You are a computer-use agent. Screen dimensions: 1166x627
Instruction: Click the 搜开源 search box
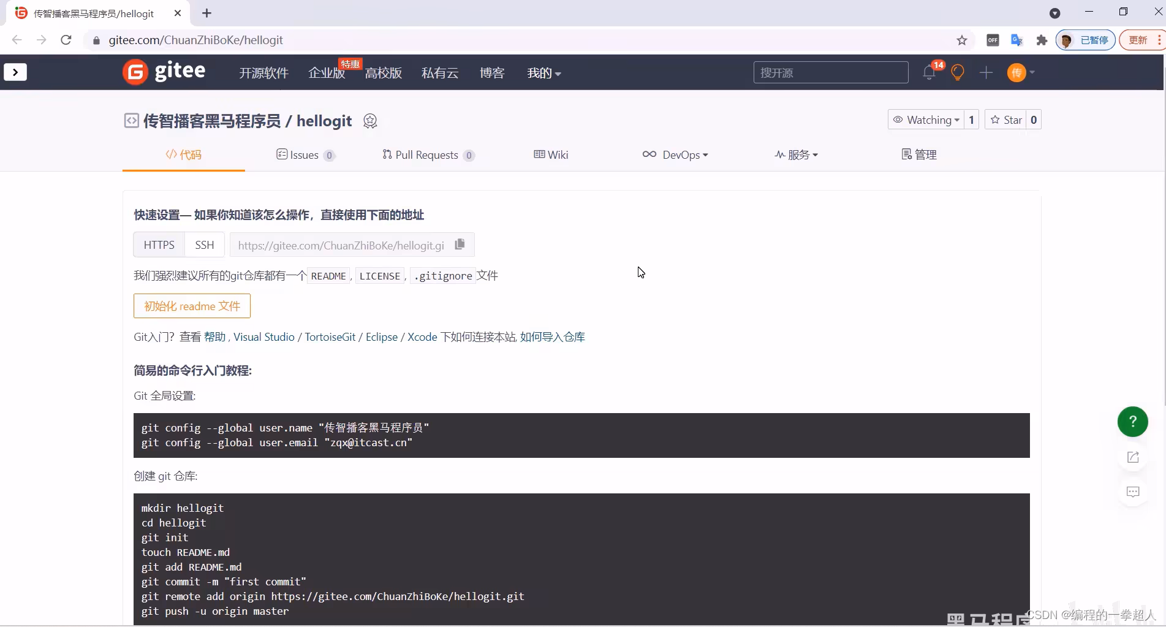point(831,72)
